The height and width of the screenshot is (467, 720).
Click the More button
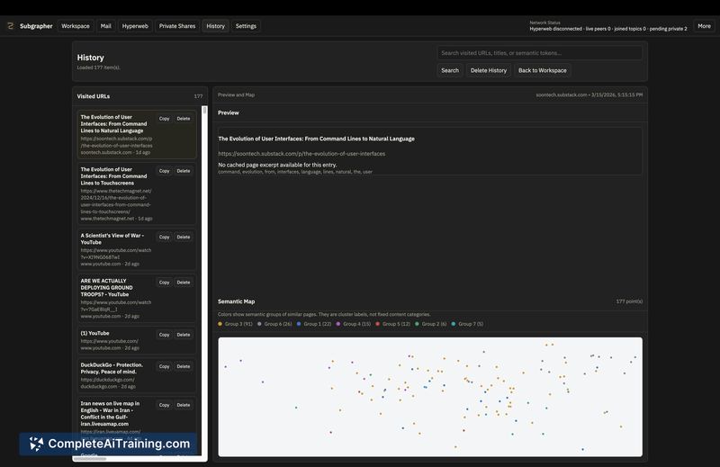[x=704, y=26]
